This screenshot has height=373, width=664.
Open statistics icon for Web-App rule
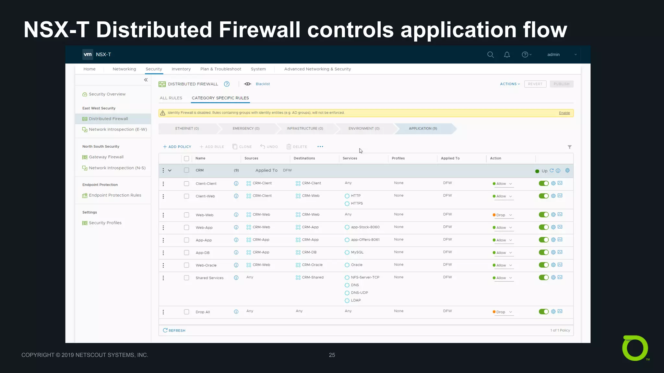coord(560,227)
